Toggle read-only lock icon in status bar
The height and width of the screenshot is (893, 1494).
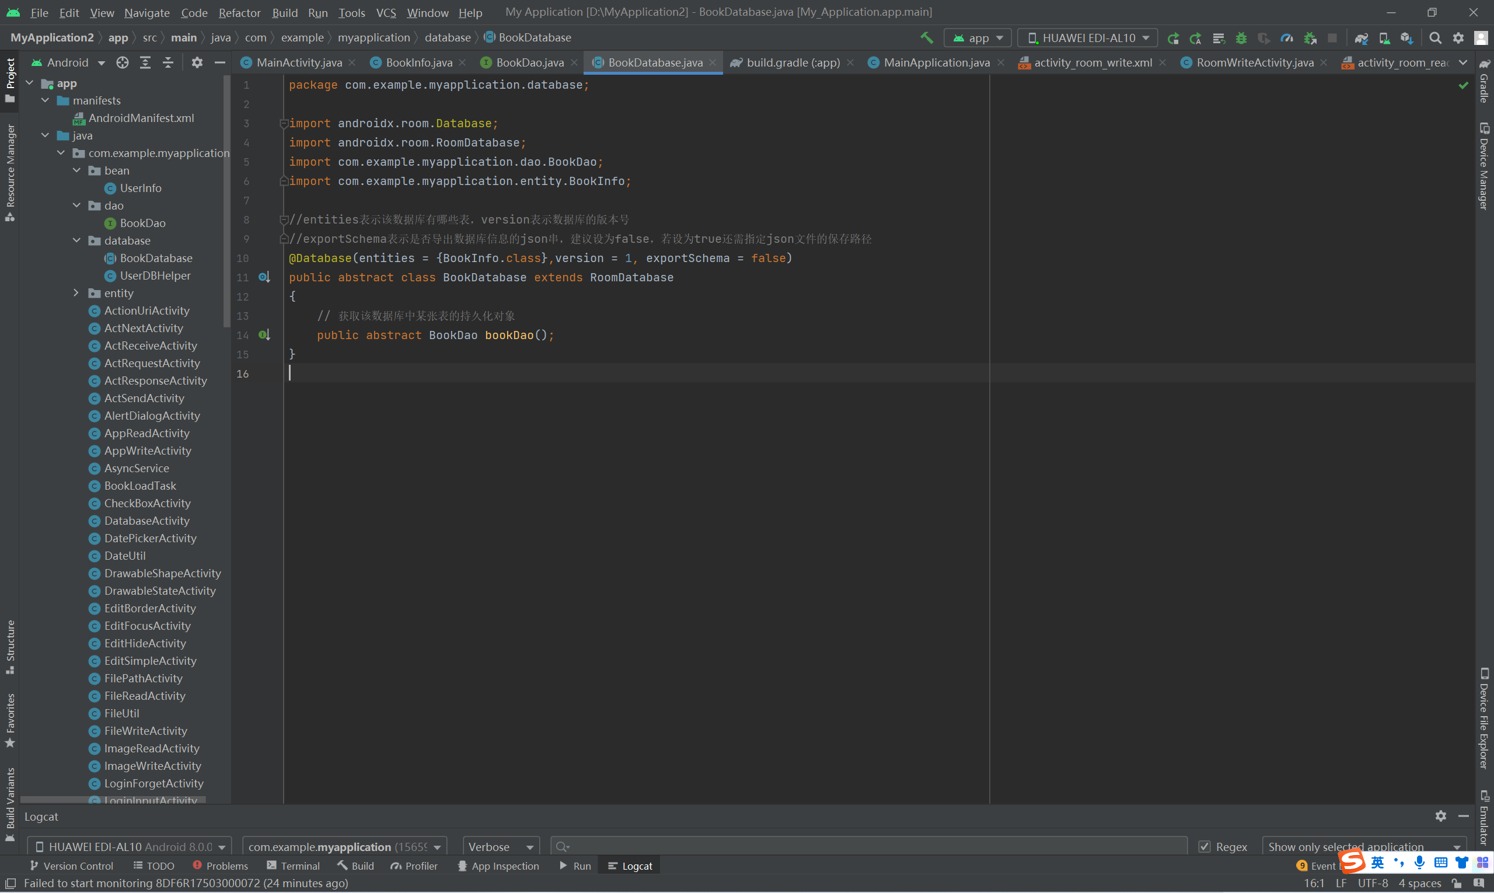tap(1456, 884)
